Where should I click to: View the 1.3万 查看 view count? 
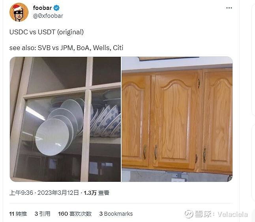(x=96, y=193)
